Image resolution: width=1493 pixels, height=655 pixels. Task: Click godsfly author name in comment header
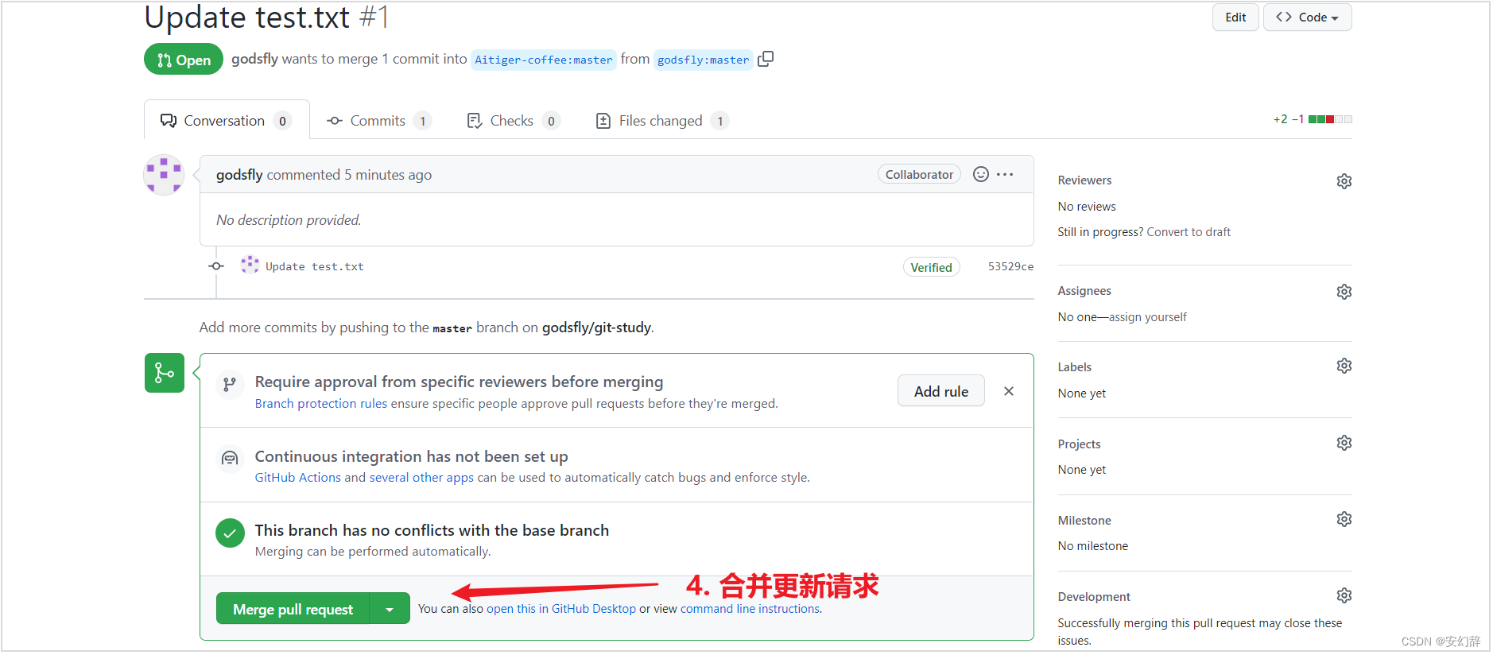pyautogui.click(x=239, y=175)
